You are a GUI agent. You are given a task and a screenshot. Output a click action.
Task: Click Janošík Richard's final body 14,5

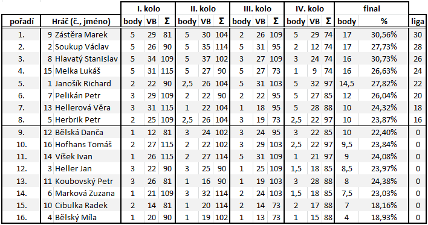point(346,83)
